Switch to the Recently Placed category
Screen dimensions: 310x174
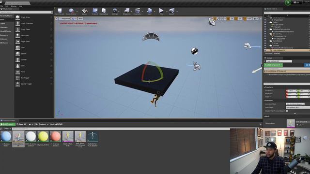[x=7, y=16]
